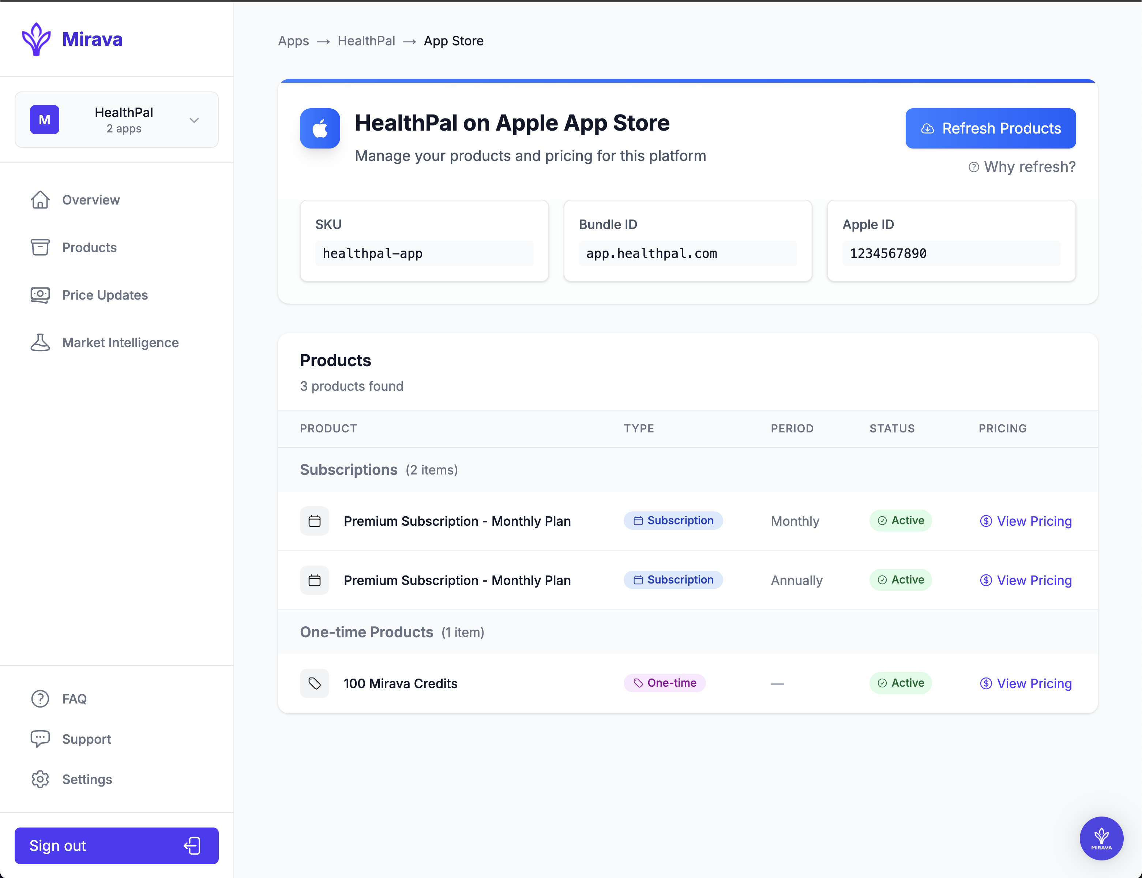Click the Sign out button

click(116, 845)
